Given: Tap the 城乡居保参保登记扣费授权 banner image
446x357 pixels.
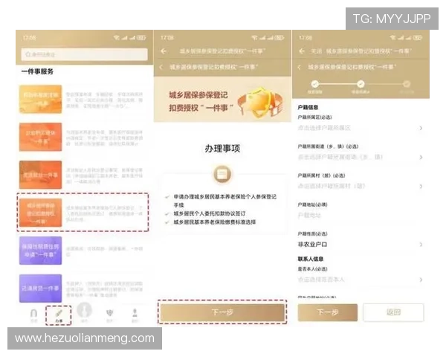Looking at the screenshot, I should click(222, 100).
